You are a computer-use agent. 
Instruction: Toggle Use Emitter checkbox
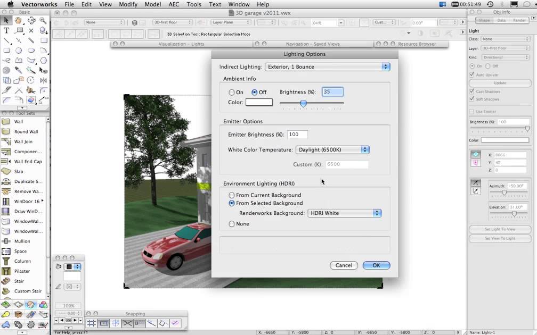click(472, 112)
